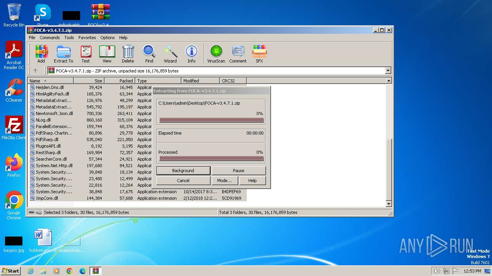The image size is (492, 276).
Task: Open the File menu
Action: [x=32, y=38]
